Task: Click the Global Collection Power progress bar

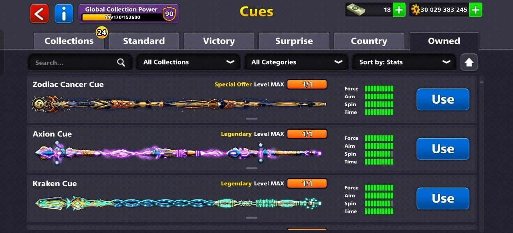Action: (x=121, y=17)
